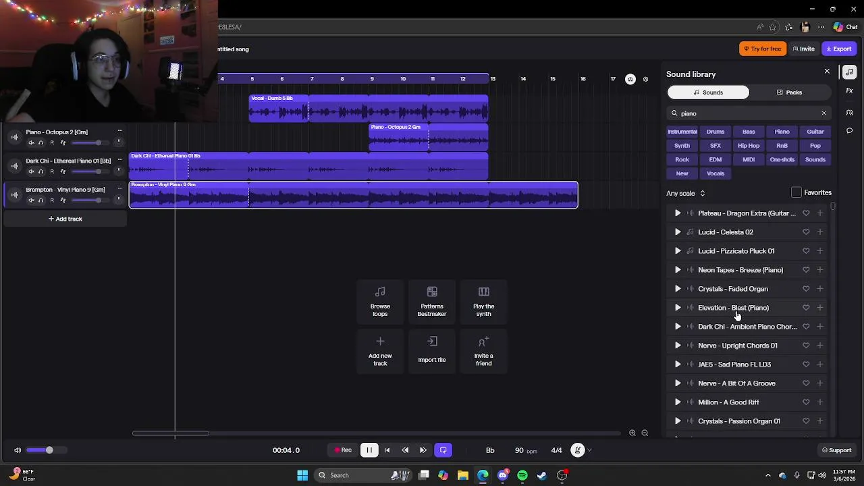Open timeline settings gear icon

tap(645, 79)
